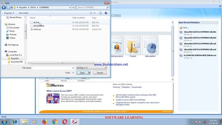Click the Open button
The image size is (222, 125).
82,73
